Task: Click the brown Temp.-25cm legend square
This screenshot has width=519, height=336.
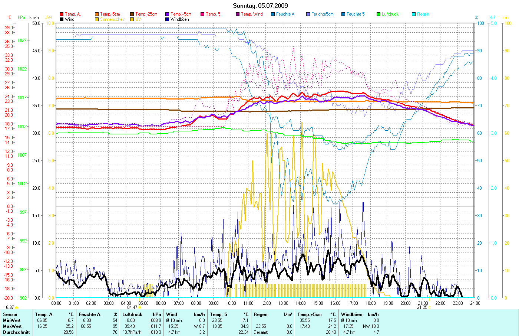Action: tap(132, 14)
